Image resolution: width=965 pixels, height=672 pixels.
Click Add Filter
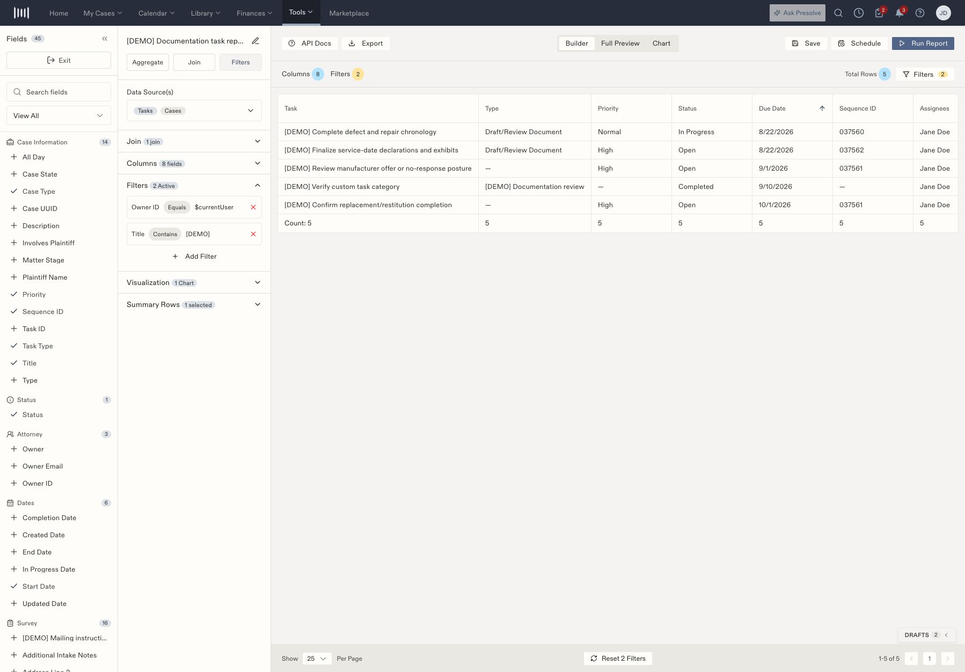194,257
